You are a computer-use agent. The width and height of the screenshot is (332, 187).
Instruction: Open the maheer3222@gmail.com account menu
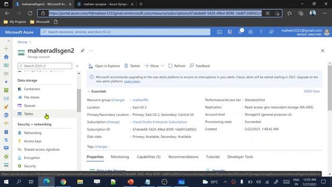(x=306, y=32)
